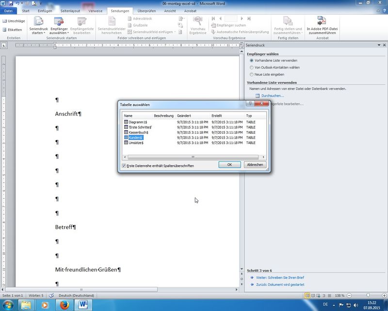
Task: Click the Word help icon in ribbon corner
Action: [x=384, y=11]
